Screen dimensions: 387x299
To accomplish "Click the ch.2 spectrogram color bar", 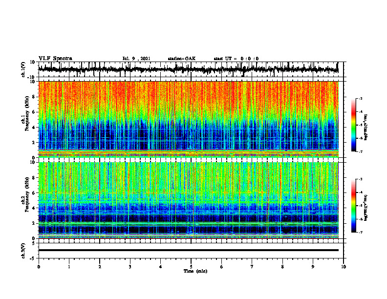I will pos(353,206).
